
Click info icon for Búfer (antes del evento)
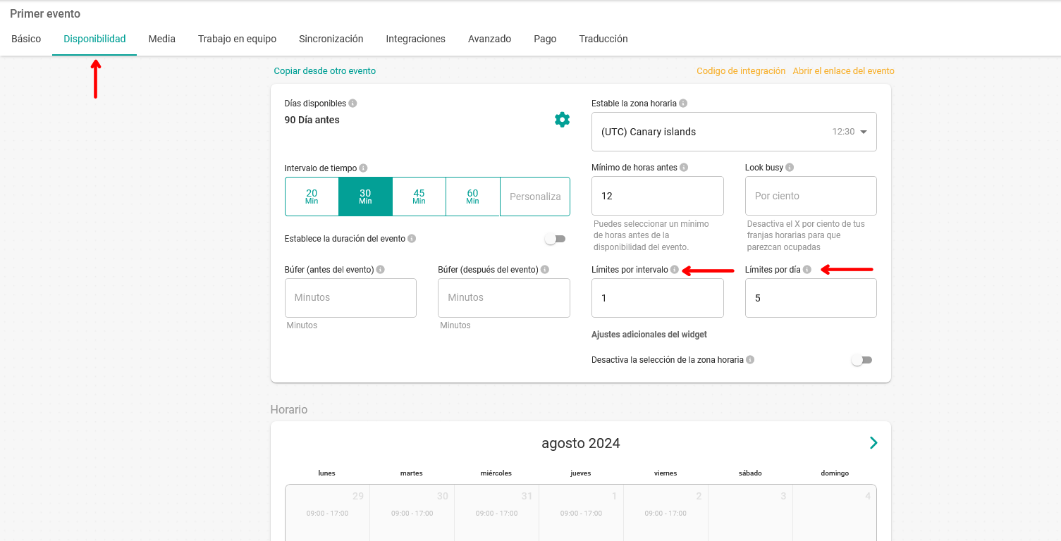[x=380, y=270]
